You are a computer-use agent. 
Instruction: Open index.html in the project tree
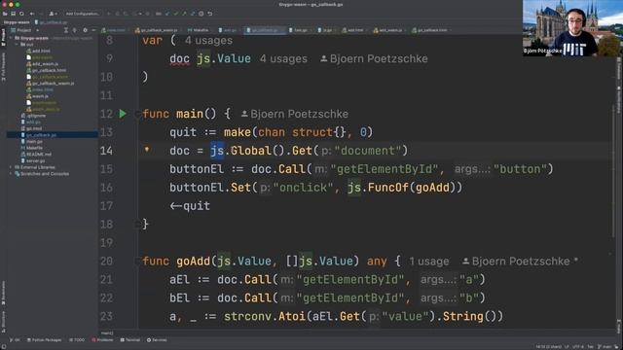[43, 89]
